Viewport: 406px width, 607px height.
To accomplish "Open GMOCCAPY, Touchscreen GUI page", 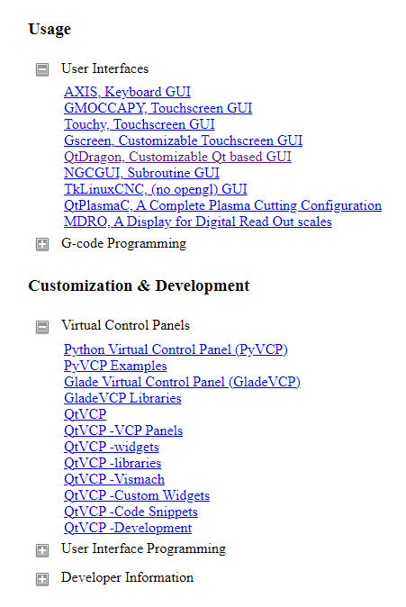I will pyautogui.click(x=158, y=108).
